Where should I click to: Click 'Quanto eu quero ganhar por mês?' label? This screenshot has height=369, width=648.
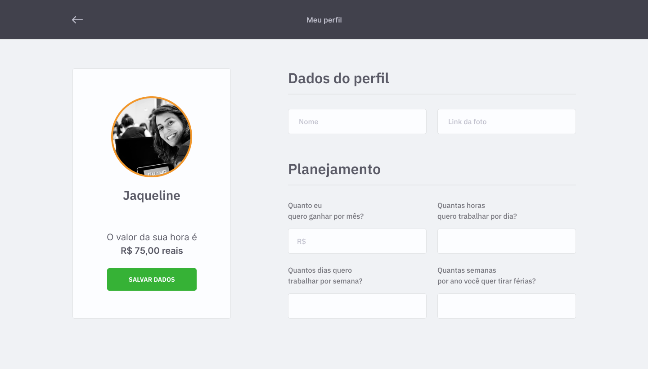pos(326,211)
